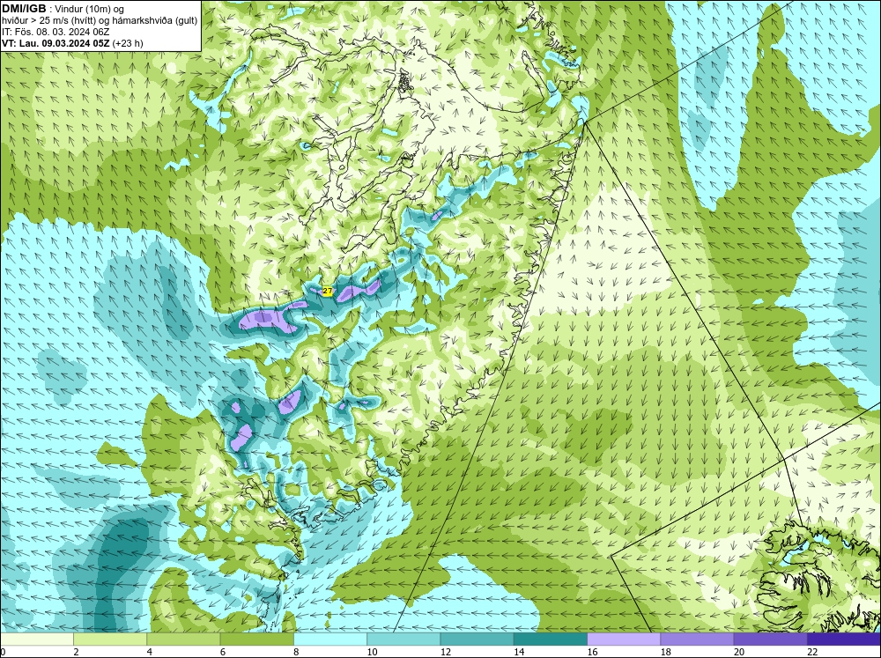Click the "(+23 h)" forecast offset text
The height and width of the screenshot is (658, 881).
(128, 42)
